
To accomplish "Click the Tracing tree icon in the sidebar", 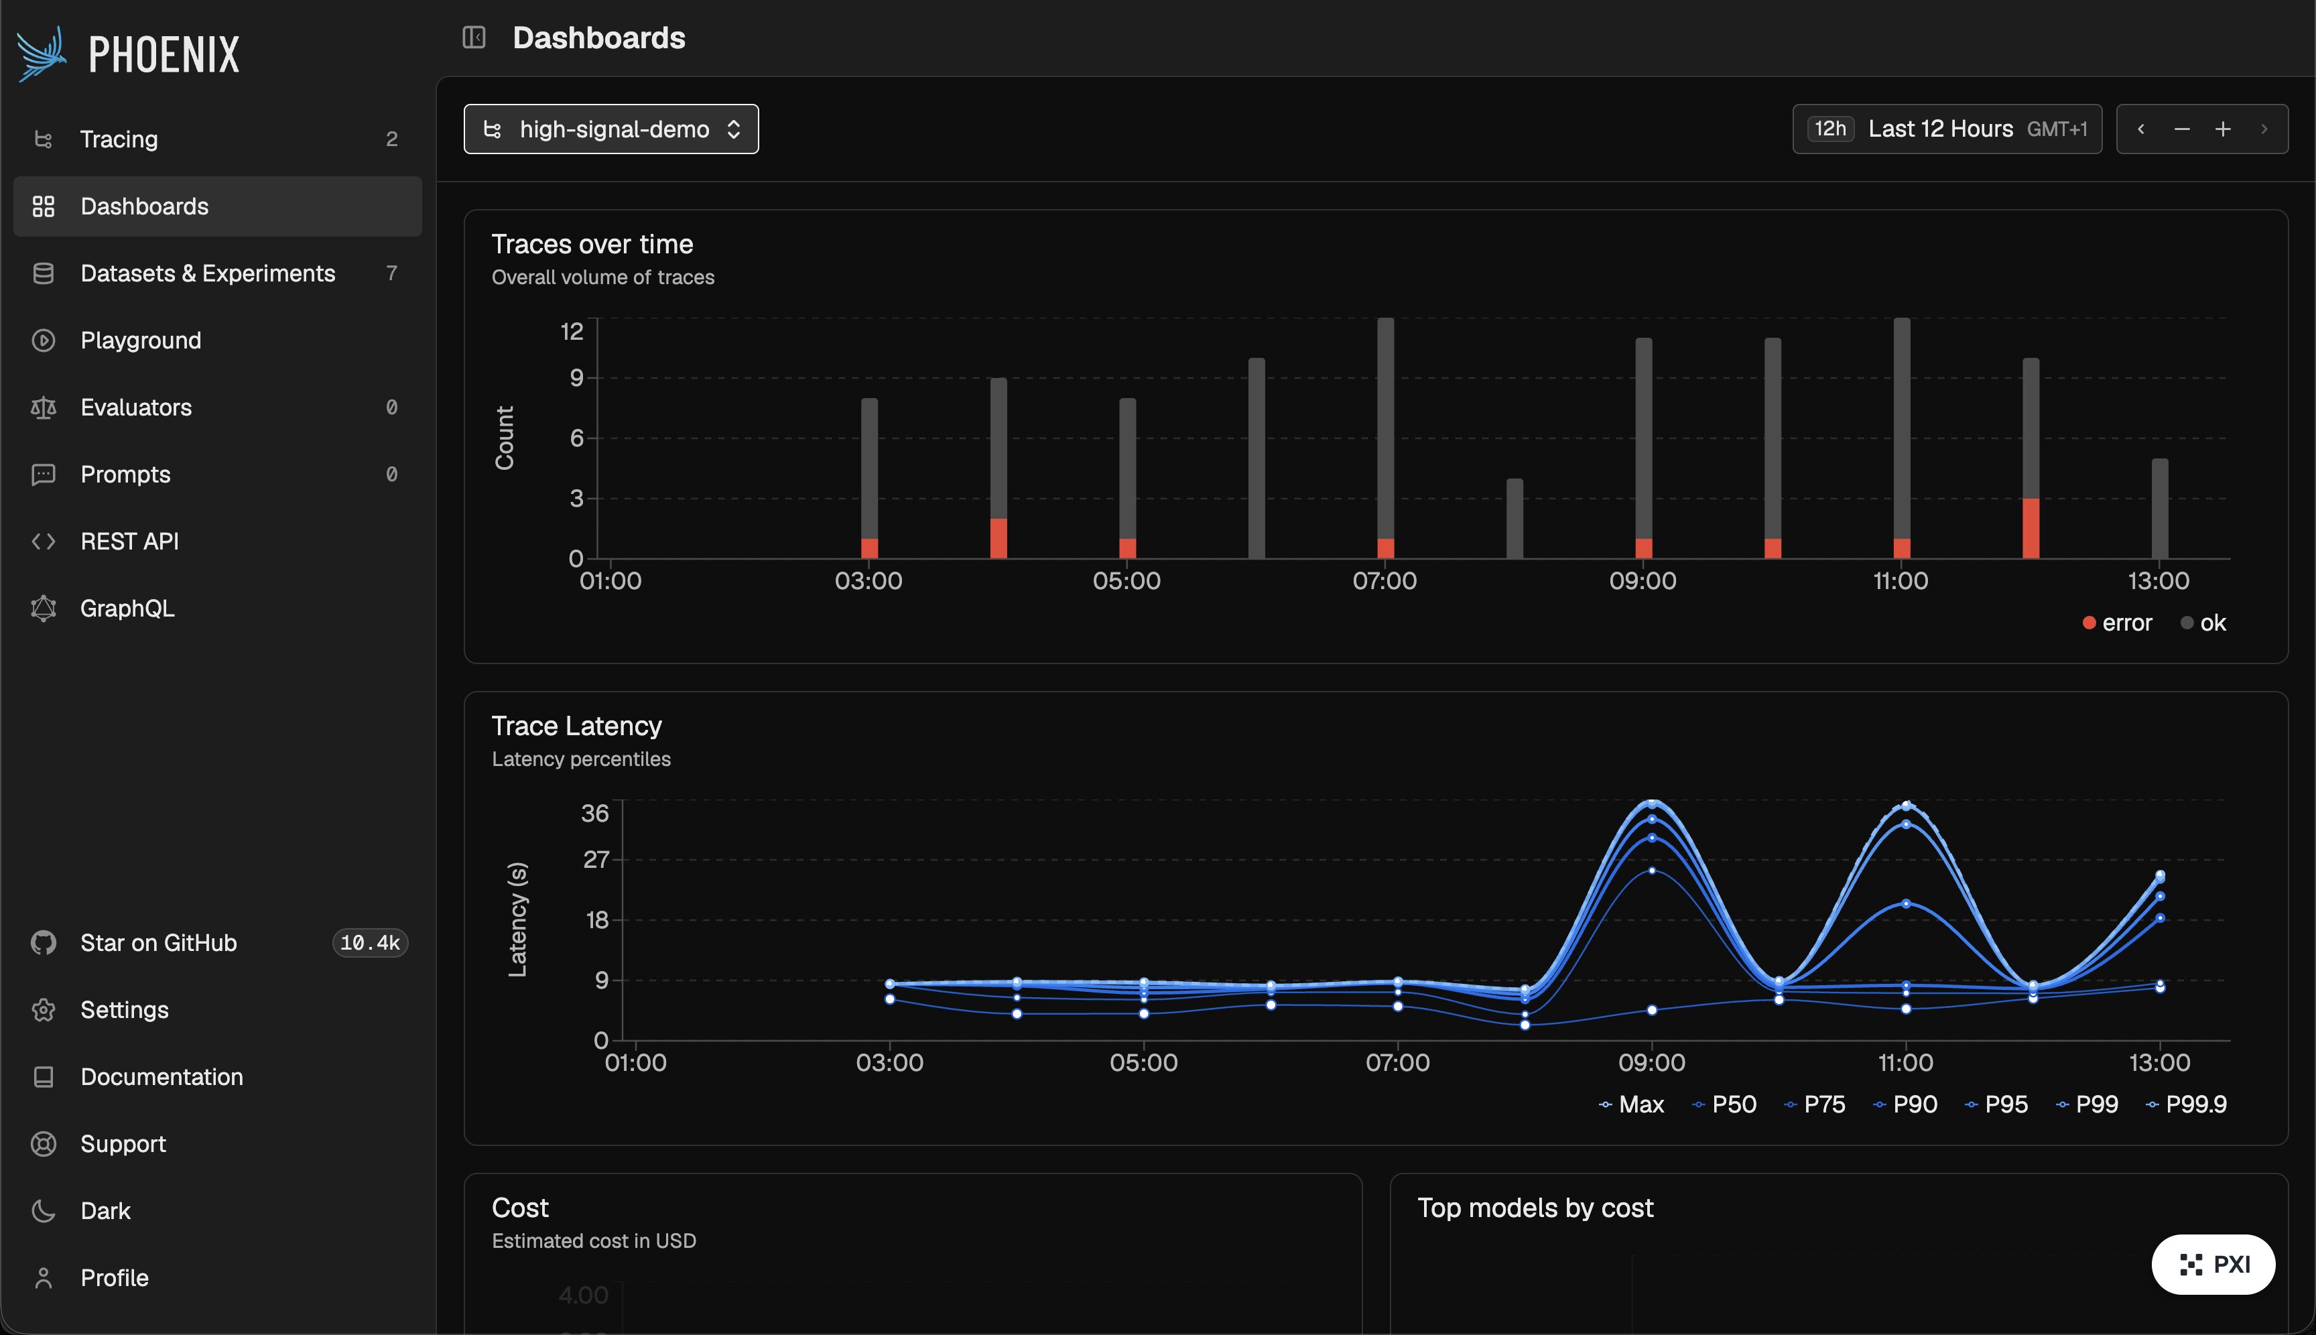I will (x=43, y=139).
